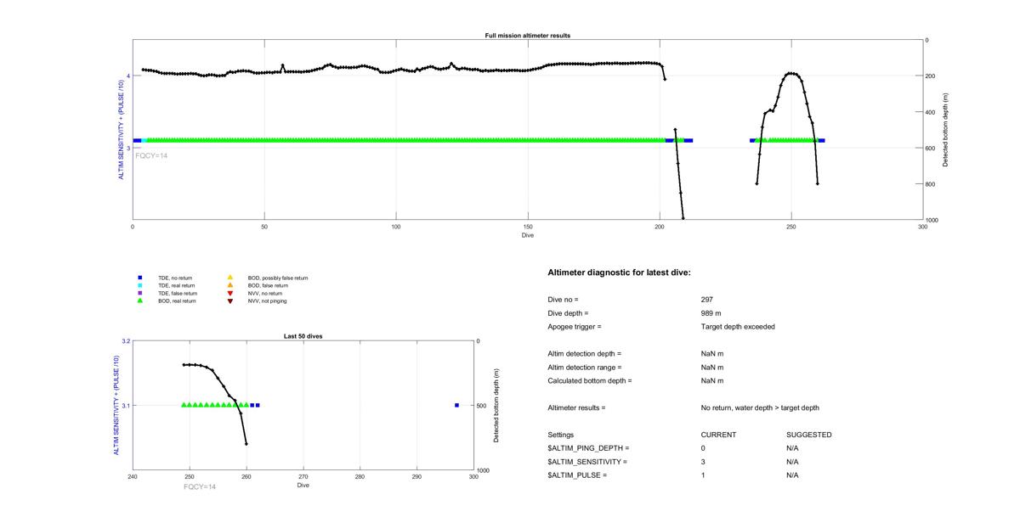
Task: Click 'FQCY=14' in the full mission chart
Action: pyautogui.click(x=151, y=155)
